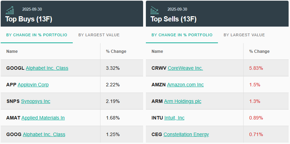The height and width of the screenshot is (144, 290).
Task: Open Alphabet Inc. Class link for GOOG
Action: [x=44, y=134]
